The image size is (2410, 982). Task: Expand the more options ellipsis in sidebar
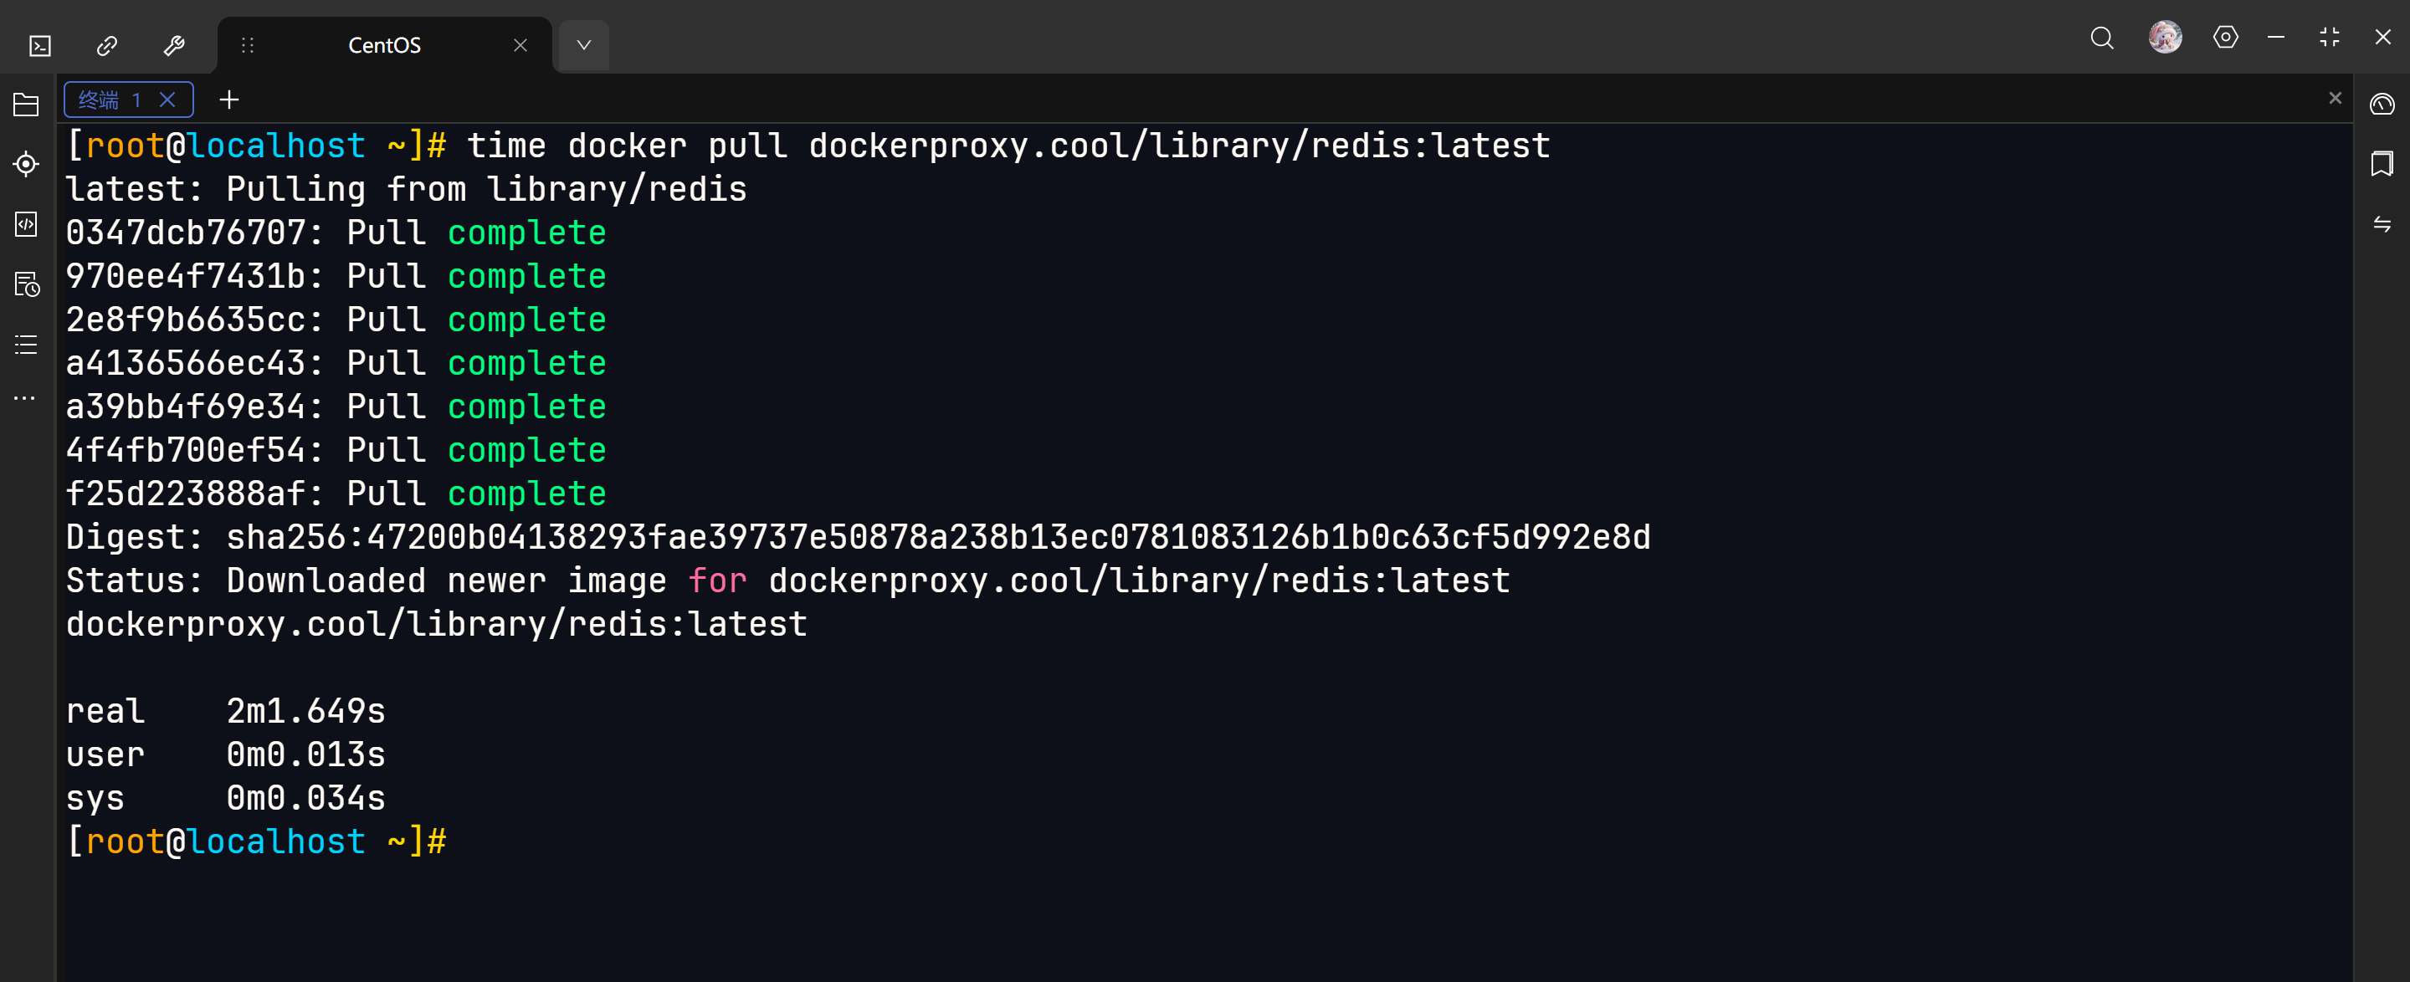pyautogui.click(x=25, y=397)
